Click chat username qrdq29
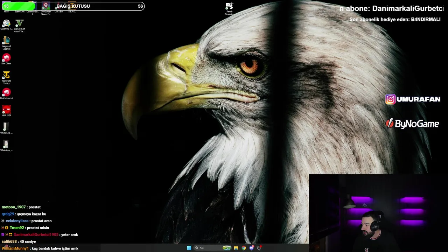 click(x=8, y=214)
